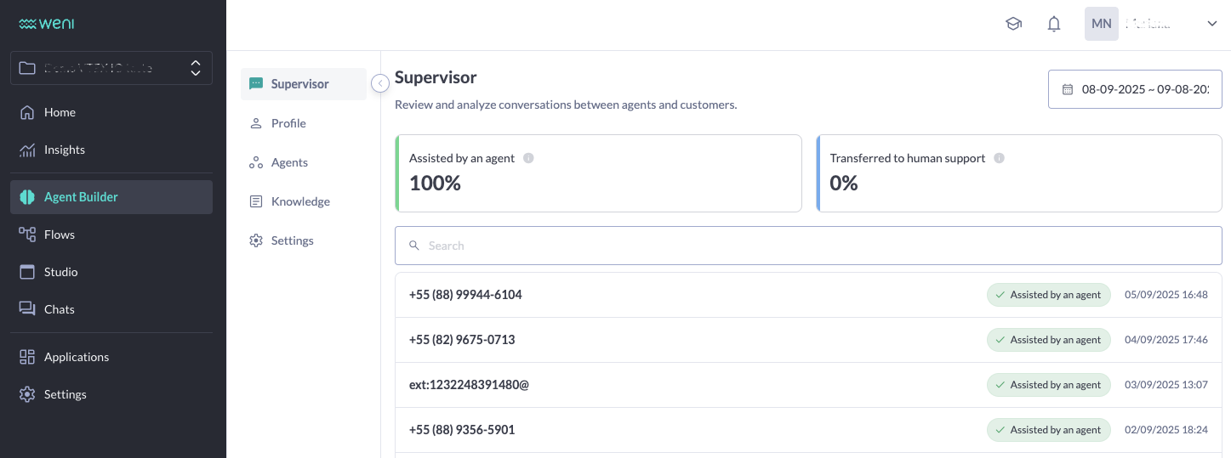Open the user account dropdown chevron
This screenshot has width=1231, height=458.
pos(1212,24)
